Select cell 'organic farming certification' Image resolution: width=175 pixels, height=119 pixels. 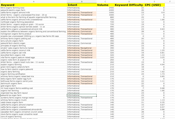click(x=34, y=74)
